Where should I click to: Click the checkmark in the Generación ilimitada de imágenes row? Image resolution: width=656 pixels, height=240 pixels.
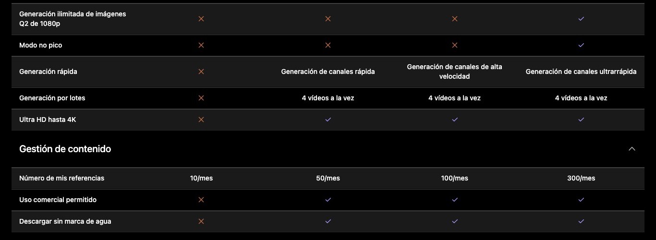point(581,19)
